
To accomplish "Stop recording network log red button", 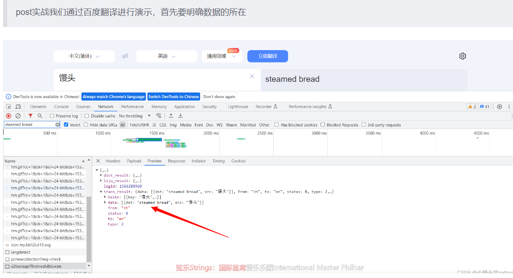I will point(9,116).
